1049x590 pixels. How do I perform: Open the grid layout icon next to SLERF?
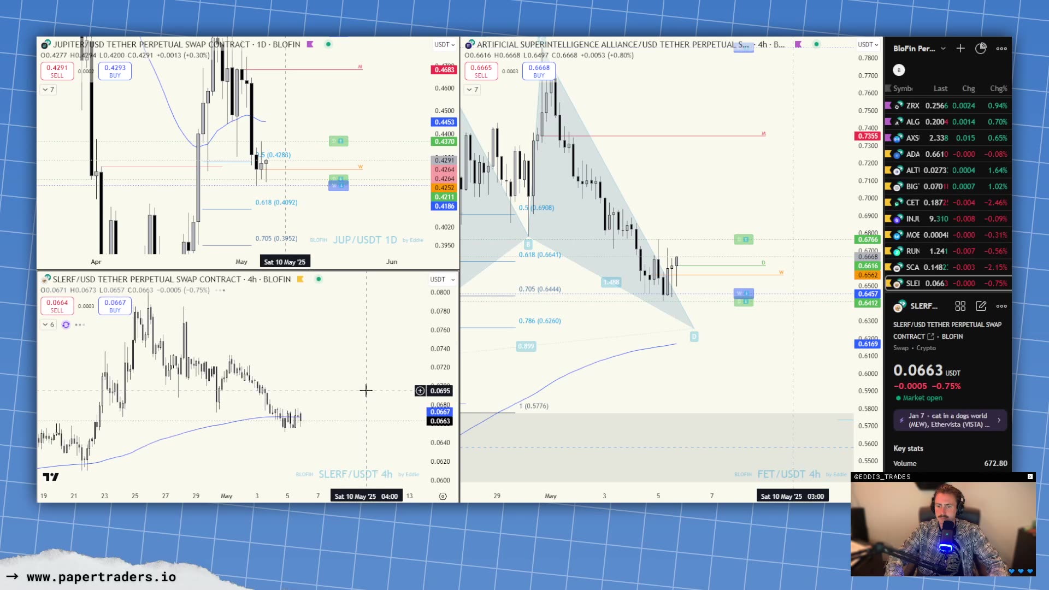[960, 306]
